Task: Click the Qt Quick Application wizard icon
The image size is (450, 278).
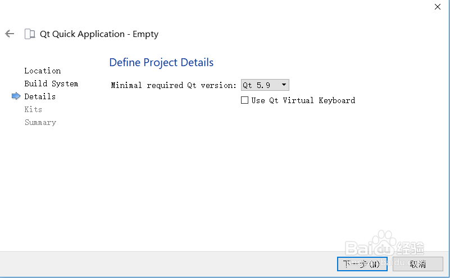Action: [30, 34]
